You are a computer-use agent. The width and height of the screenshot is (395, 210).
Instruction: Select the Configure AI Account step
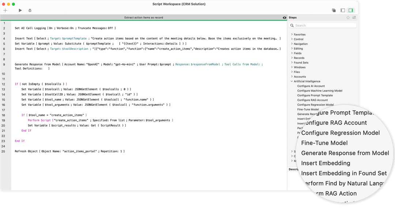(311, 86)
